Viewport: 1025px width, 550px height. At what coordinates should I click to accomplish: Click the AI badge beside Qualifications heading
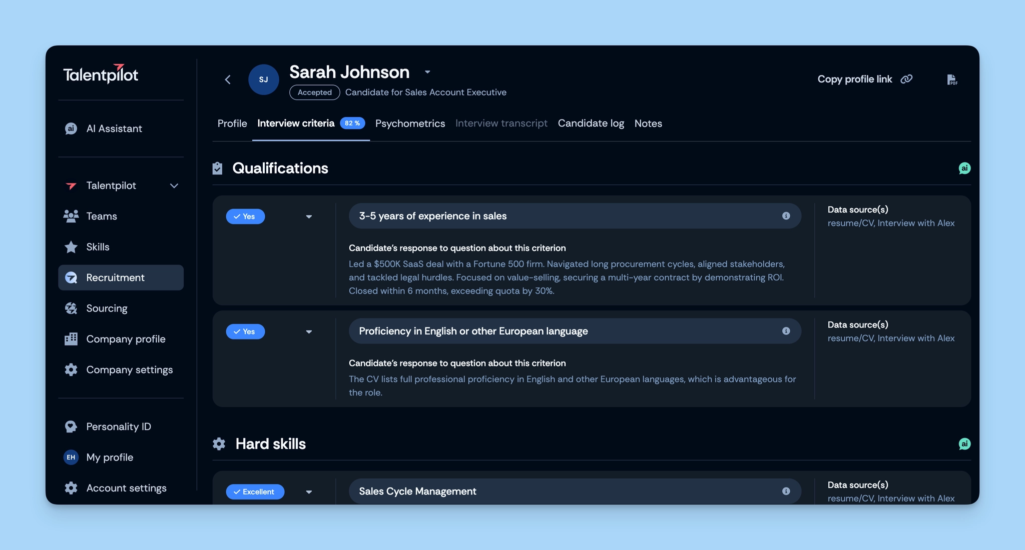964,168
